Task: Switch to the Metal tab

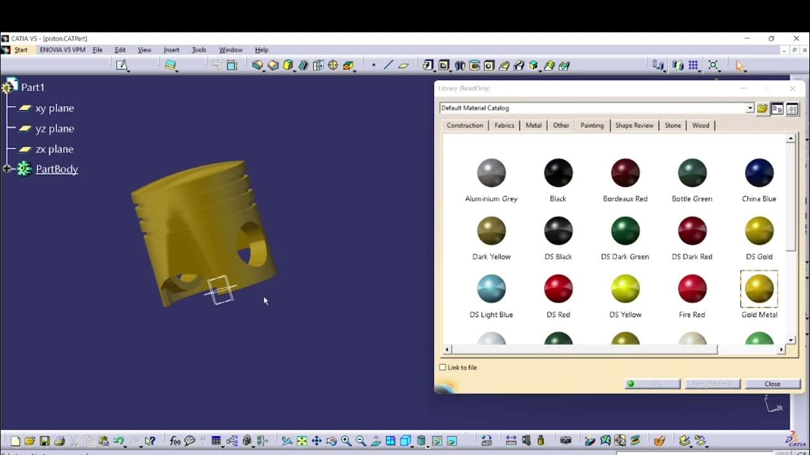Action: (x=533, y=125)
